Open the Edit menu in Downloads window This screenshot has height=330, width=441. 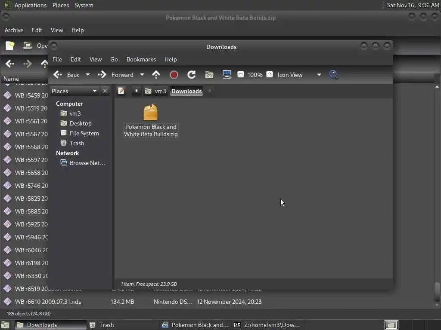point(75,59)
